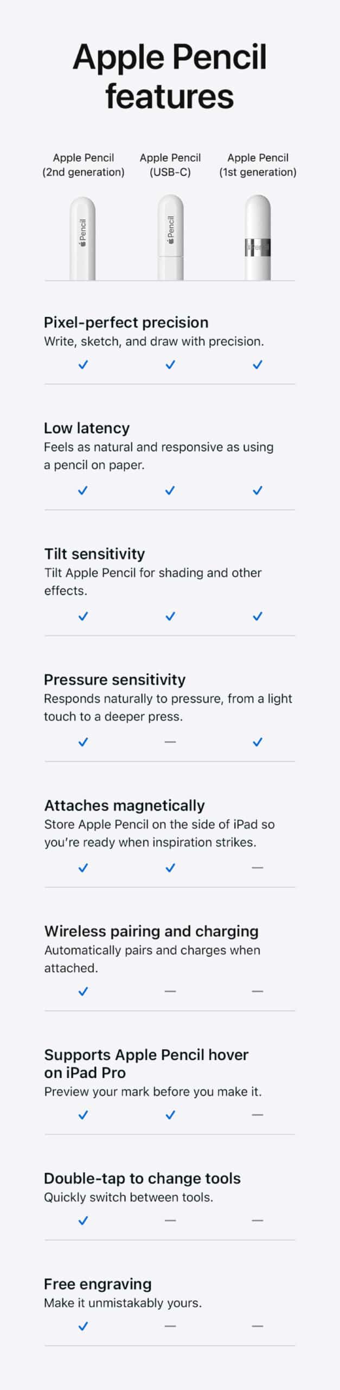The image size is (340, 1390).
Task: Click Free engraving checkmark for 2nd generation
Action: pyautogui.click(x=83, y=1326)
